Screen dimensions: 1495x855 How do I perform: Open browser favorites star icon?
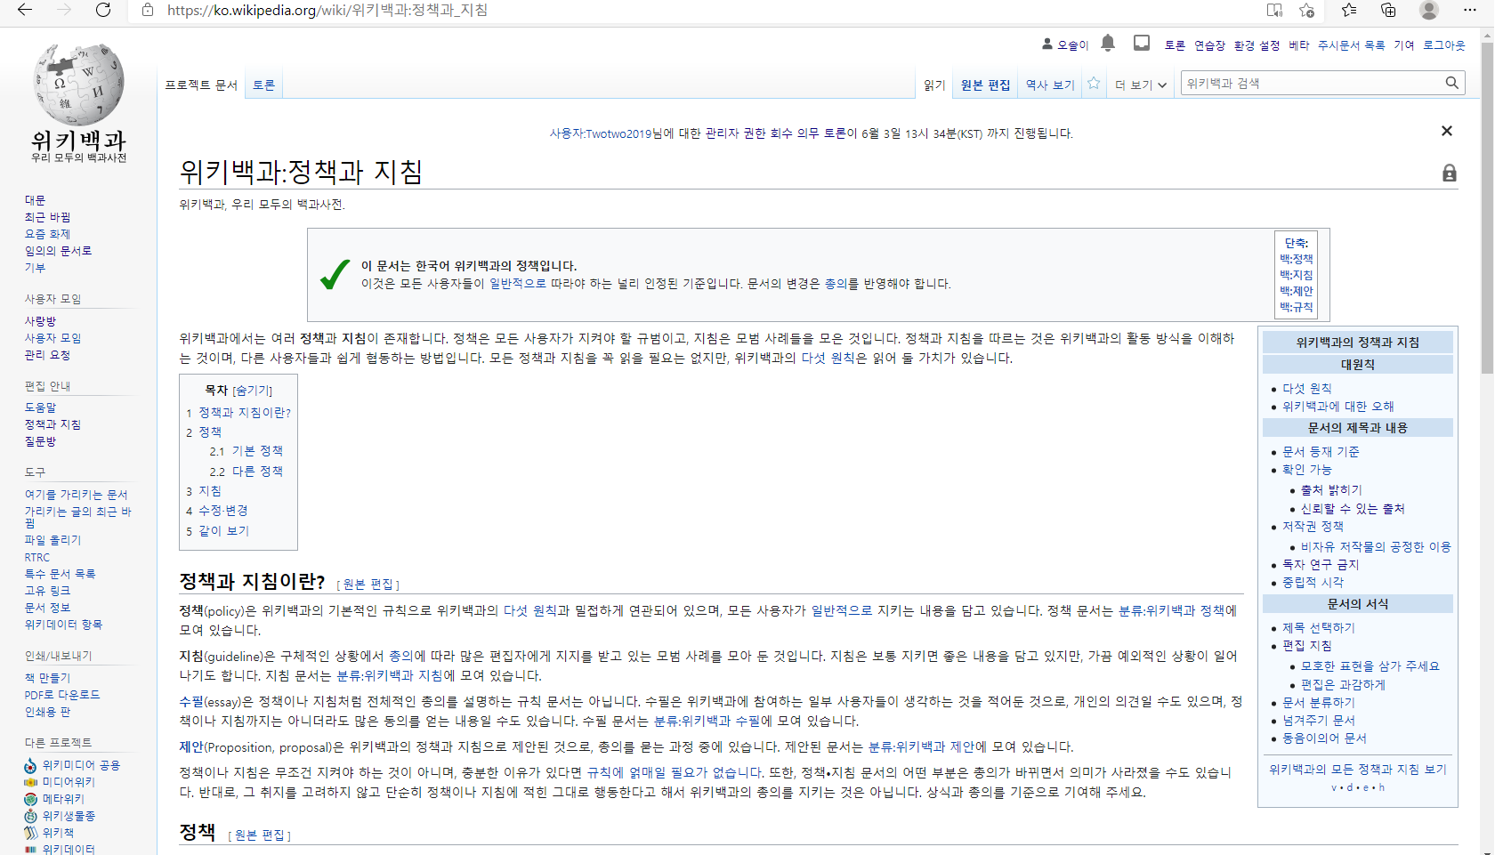pos(1349,10)
